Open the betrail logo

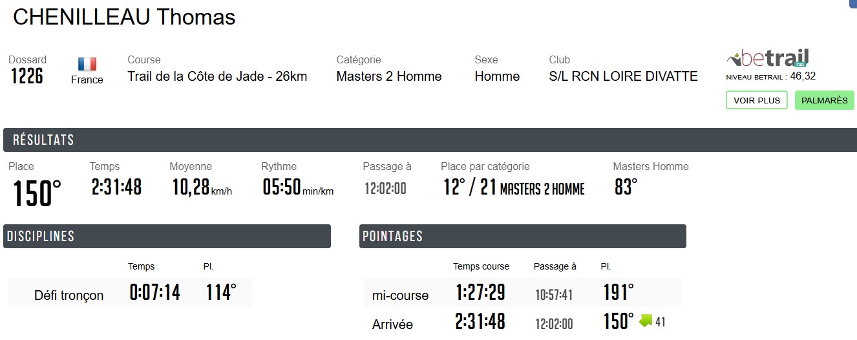(768, 59)
